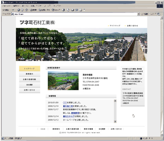Open the browser Home page icon
This screenshot has height=141, width=164.
pos(26,10)
